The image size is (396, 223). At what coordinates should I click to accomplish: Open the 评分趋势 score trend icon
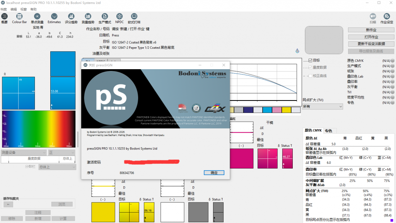pos(71,17)
